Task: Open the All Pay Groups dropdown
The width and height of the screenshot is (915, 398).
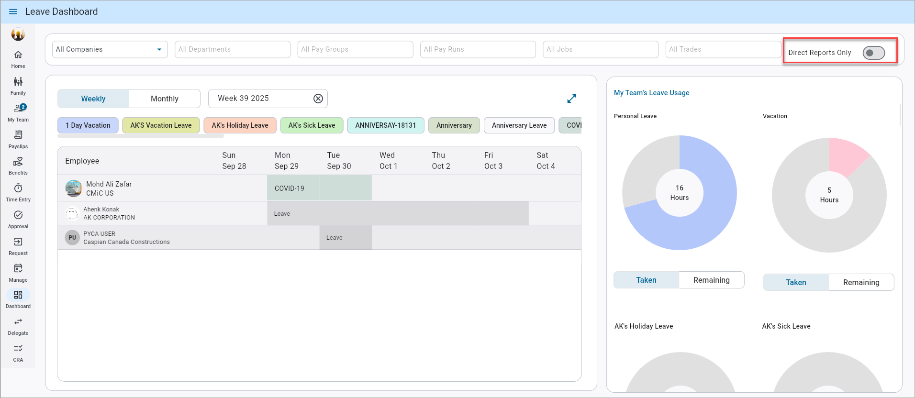Action: pyautogui.click(x=355, y=49)
